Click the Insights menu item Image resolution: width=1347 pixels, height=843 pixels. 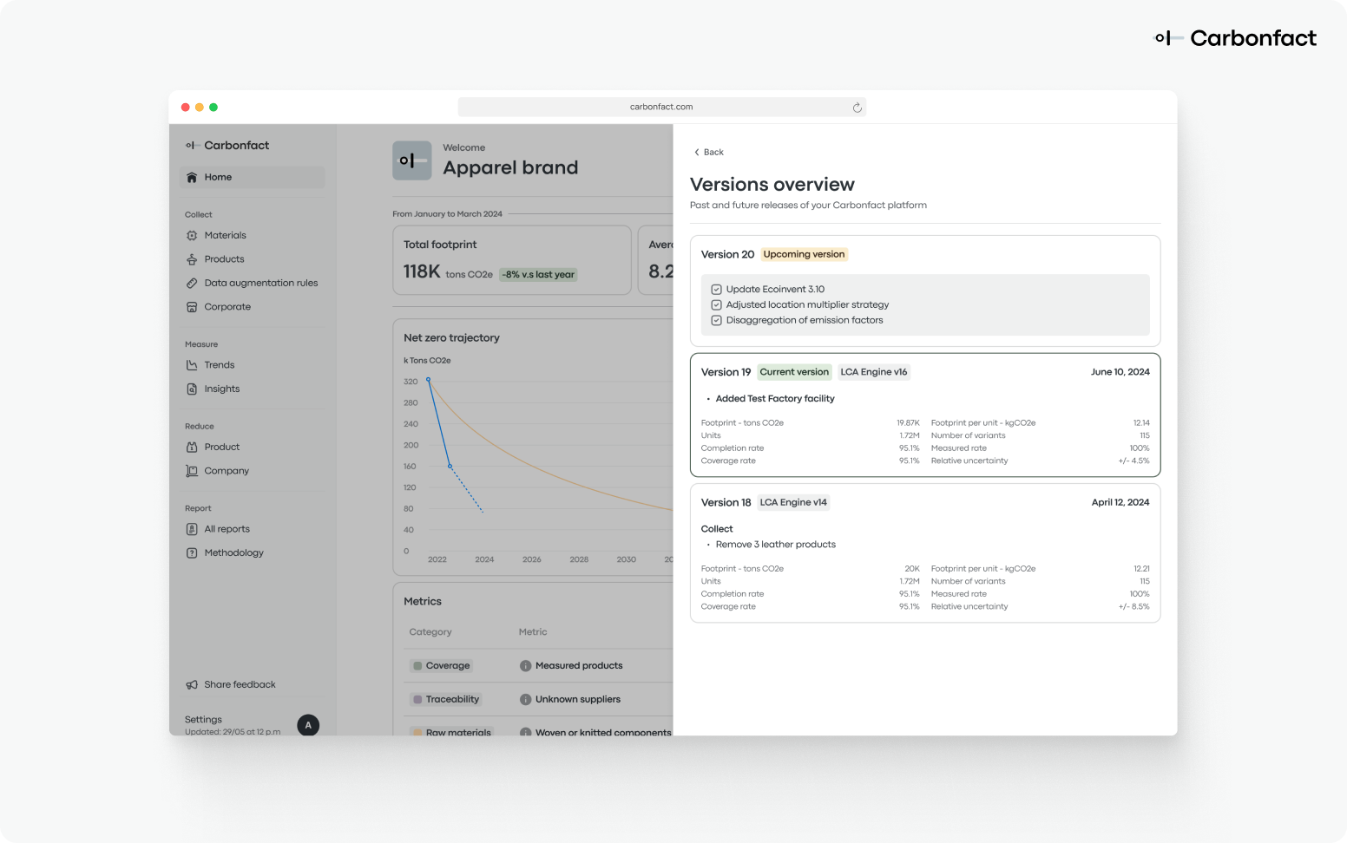(x=222, y=389)
